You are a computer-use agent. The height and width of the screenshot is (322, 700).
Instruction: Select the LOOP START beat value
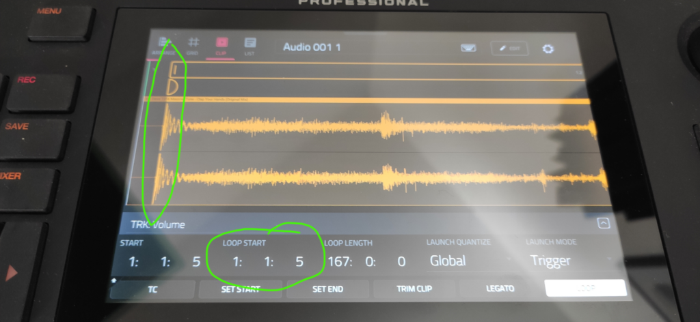[x=268, y=261]
